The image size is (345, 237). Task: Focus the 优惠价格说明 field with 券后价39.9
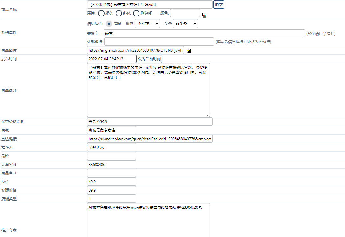[x=150, y=122]
